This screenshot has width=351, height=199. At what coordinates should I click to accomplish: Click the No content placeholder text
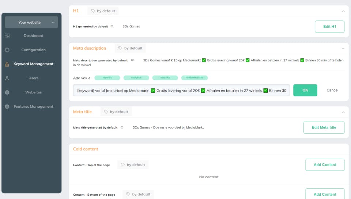(209, 177)
